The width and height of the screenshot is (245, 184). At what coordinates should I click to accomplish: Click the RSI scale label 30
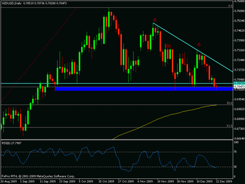coord(235,167)
